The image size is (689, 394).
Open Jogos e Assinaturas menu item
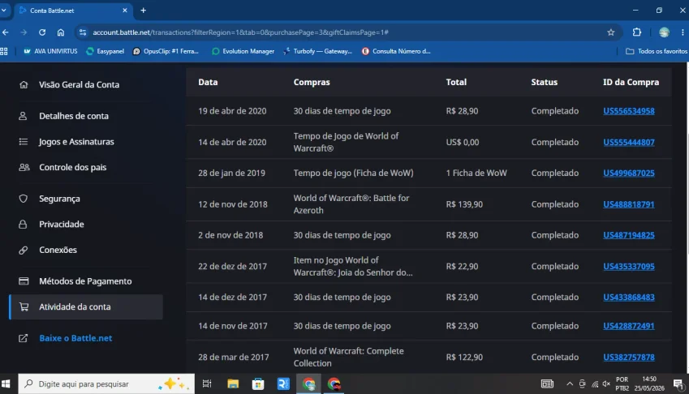(x=76, y=142)
